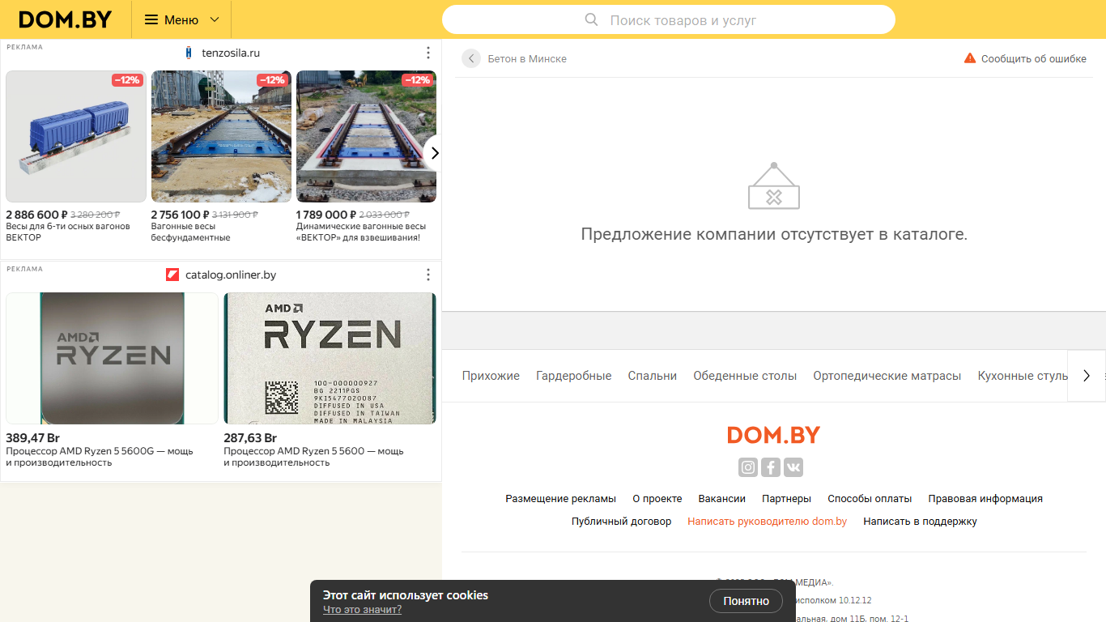Click the 2 756 100 ₽ price
The height and width of the screenshot is (622, 1106).
(180, 215)
